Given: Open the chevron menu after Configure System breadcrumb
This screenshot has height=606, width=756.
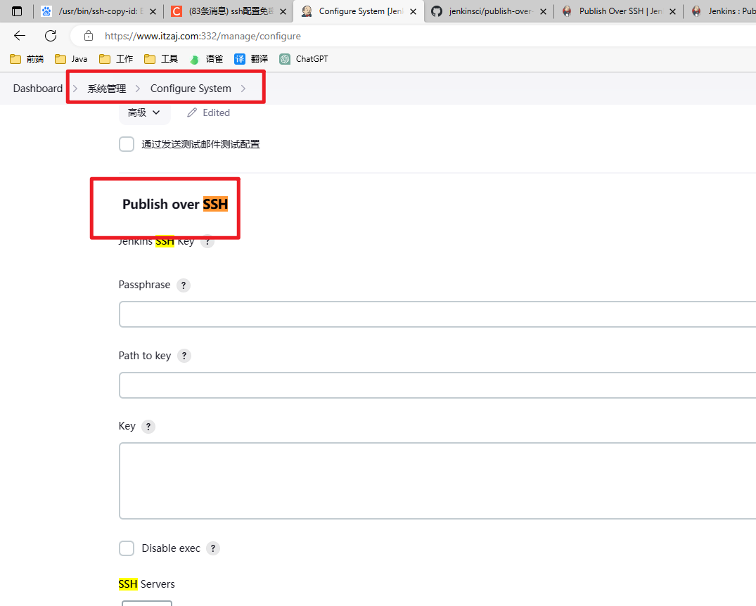Looking at the screenshot, I should click(x=243, y=89).
